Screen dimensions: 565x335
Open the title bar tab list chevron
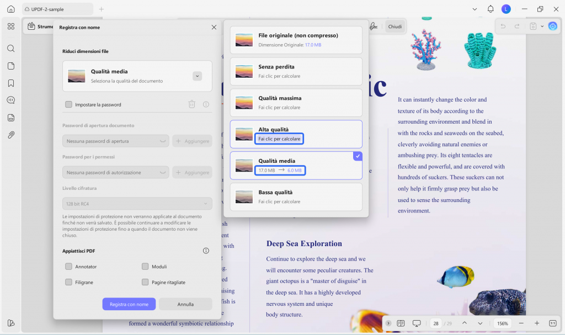[x=475, y=9]
